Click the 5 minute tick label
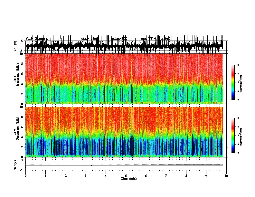 click(x=126, y=176)
